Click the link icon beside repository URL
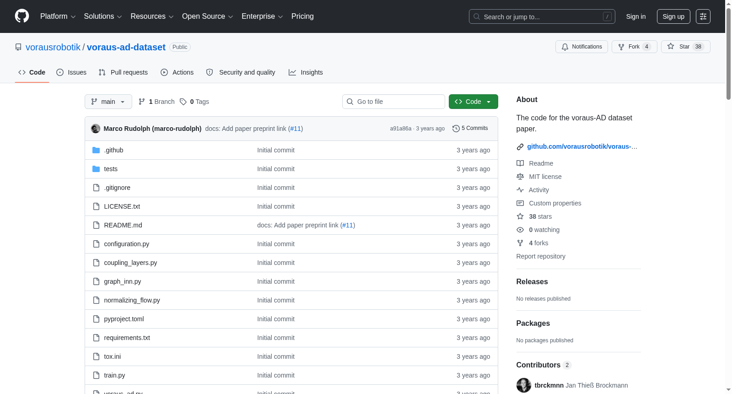The image size is (732, 394). 520,147
